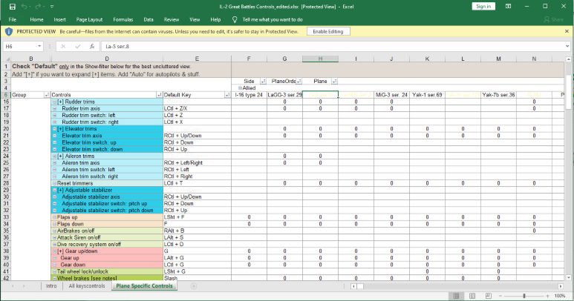Click the formula bar Enter checkmark icon
This screenshot has width=574, height=301.
point(78,47)
